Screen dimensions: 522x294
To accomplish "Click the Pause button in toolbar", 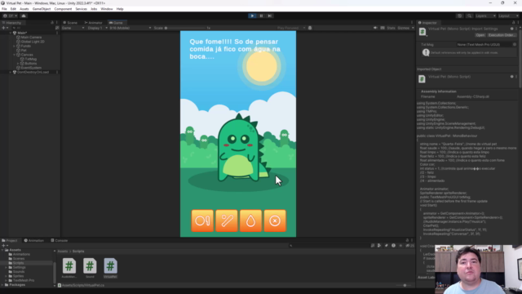I will pyautogui.click(x=261, y=16).
